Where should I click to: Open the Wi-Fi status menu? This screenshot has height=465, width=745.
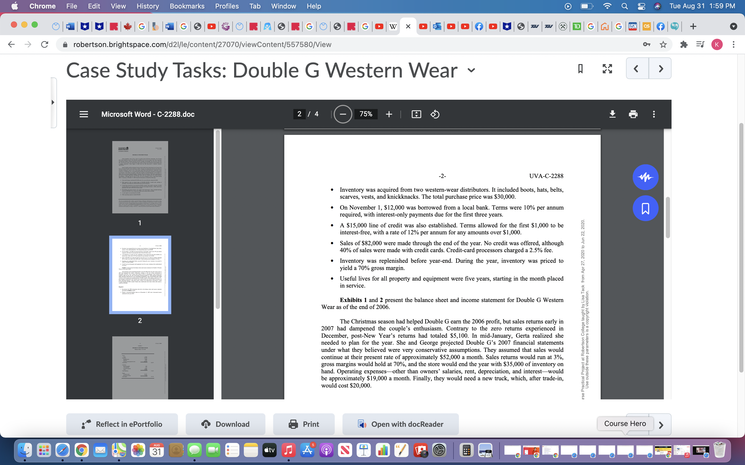point(607,6)
